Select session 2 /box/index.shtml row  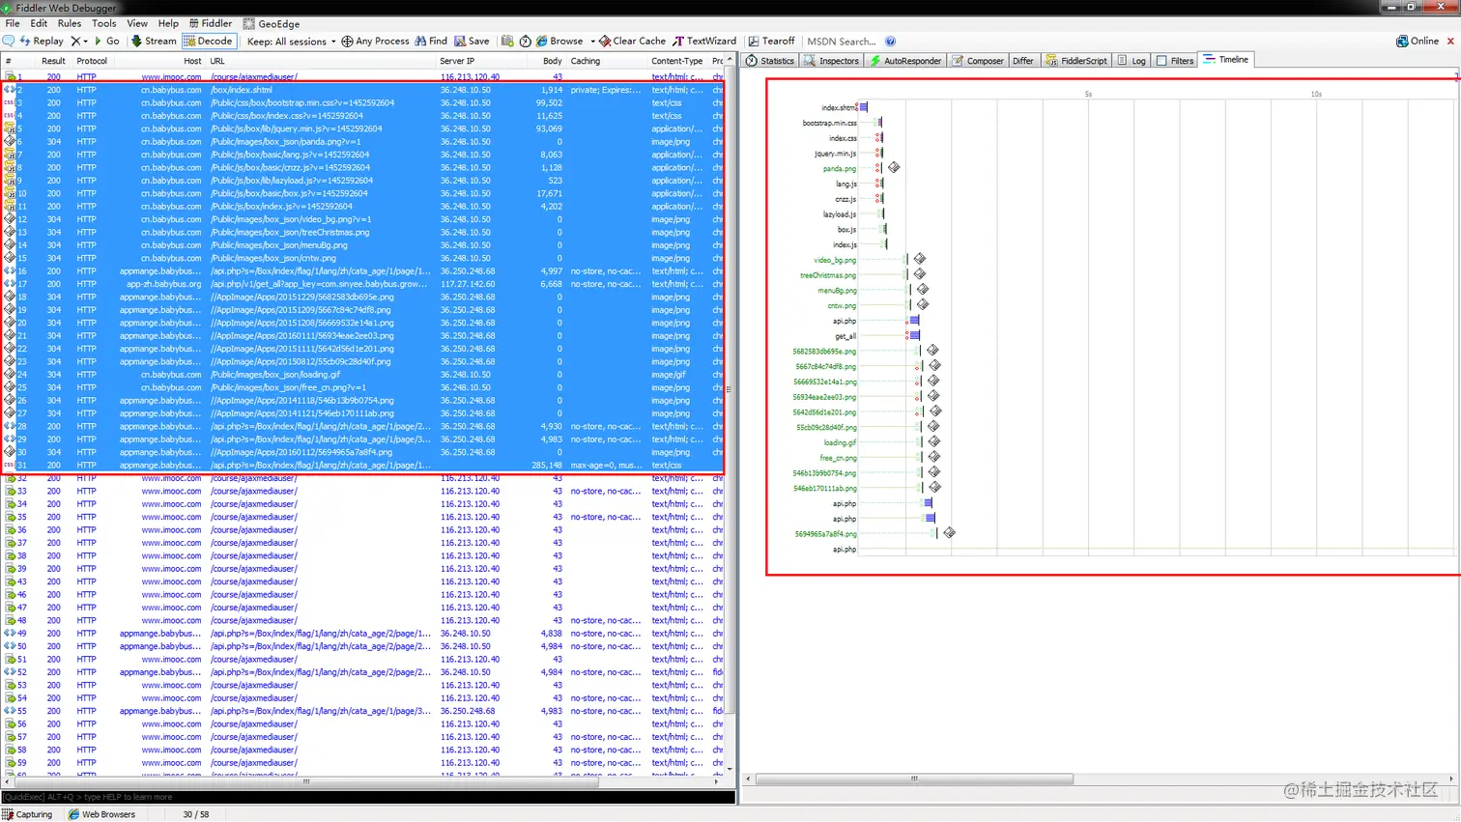[x=362, y=90]
